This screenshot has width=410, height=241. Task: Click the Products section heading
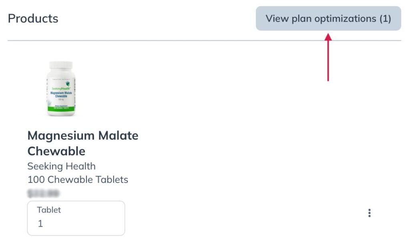pyautogui.click(x=33, y=18)
